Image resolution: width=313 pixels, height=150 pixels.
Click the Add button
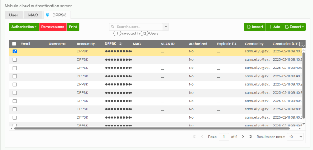274,27
